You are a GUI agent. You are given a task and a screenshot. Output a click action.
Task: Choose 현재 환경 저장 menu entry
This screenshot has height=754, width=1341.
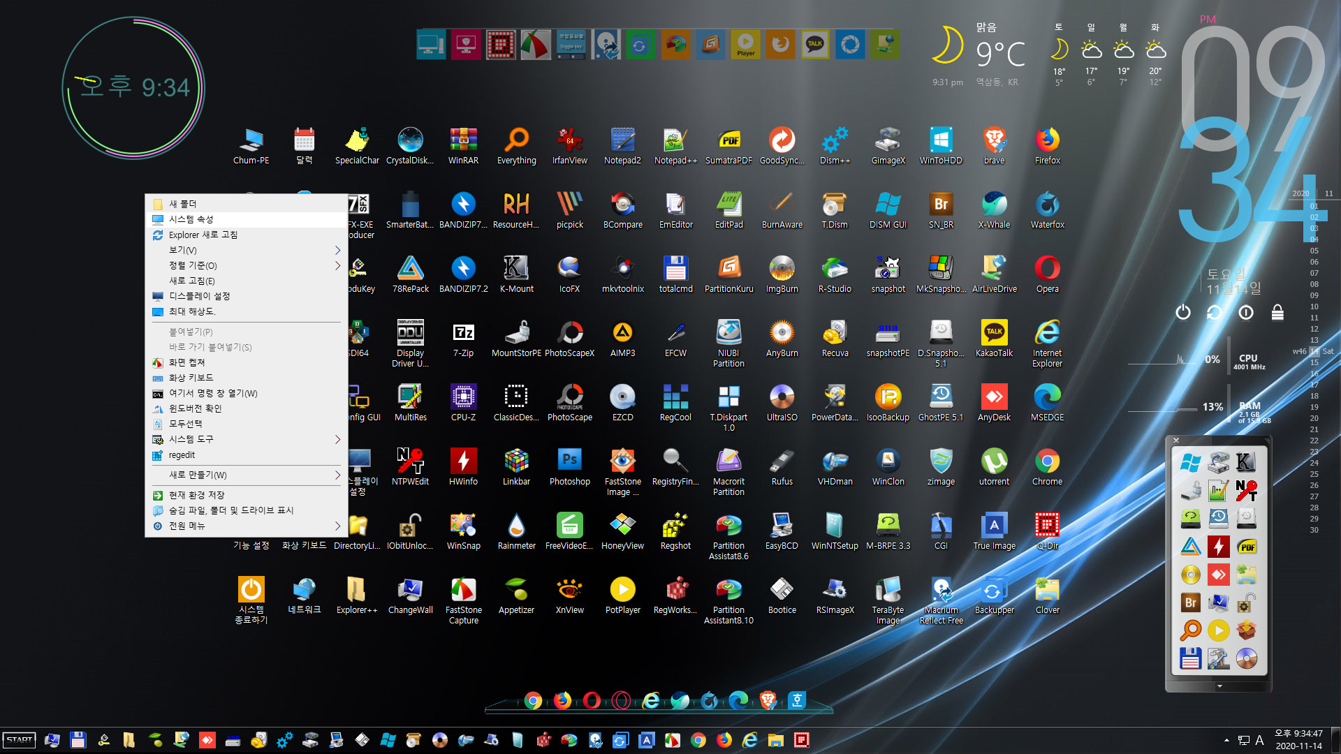(246, 495)
